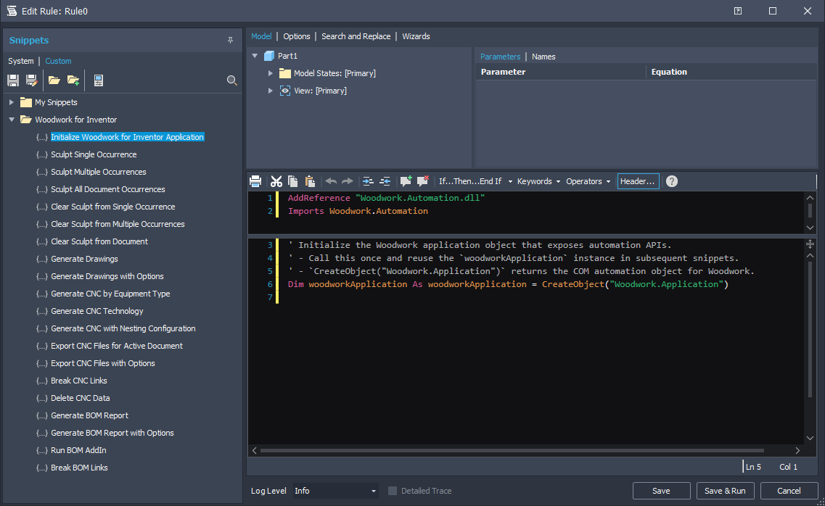This screenshot has width=825, height=506.
Task: Switch to System snippets tab
Action: [x=20, y=61]
